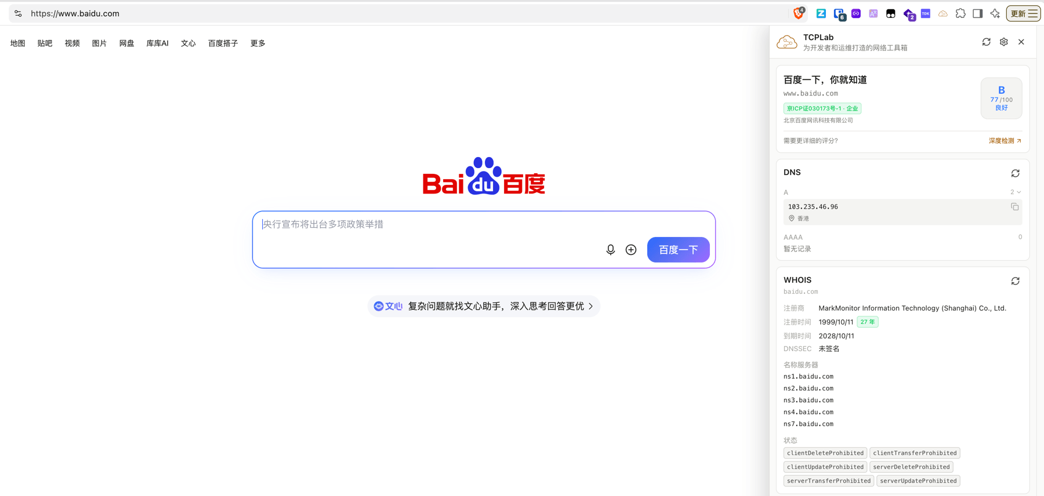Click the voice search microphone icon
The height and width of the screenshot is (496, 1044).
coord(610,250)
